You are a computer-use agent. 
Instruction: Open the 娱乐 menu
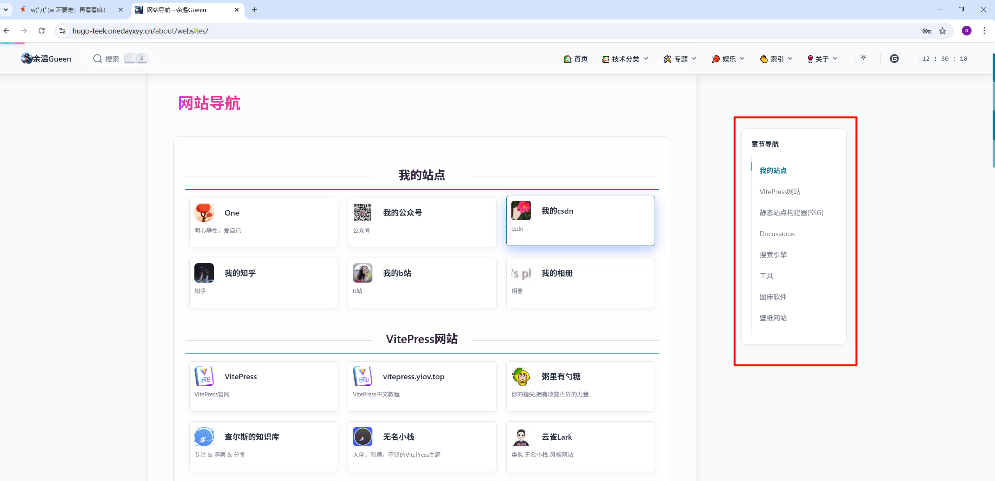pos(728,59)
